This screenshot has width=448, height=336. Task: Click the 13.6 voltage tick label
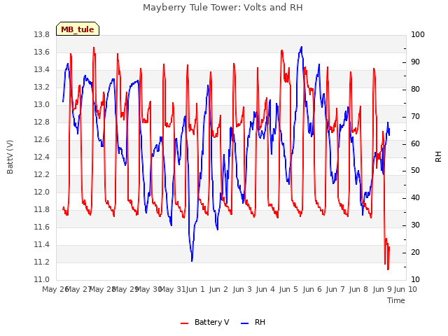click(x=42, y=52)
